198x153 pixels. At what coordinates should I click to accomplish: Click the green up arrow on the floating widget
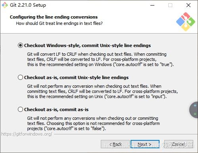tap(195, 106)
